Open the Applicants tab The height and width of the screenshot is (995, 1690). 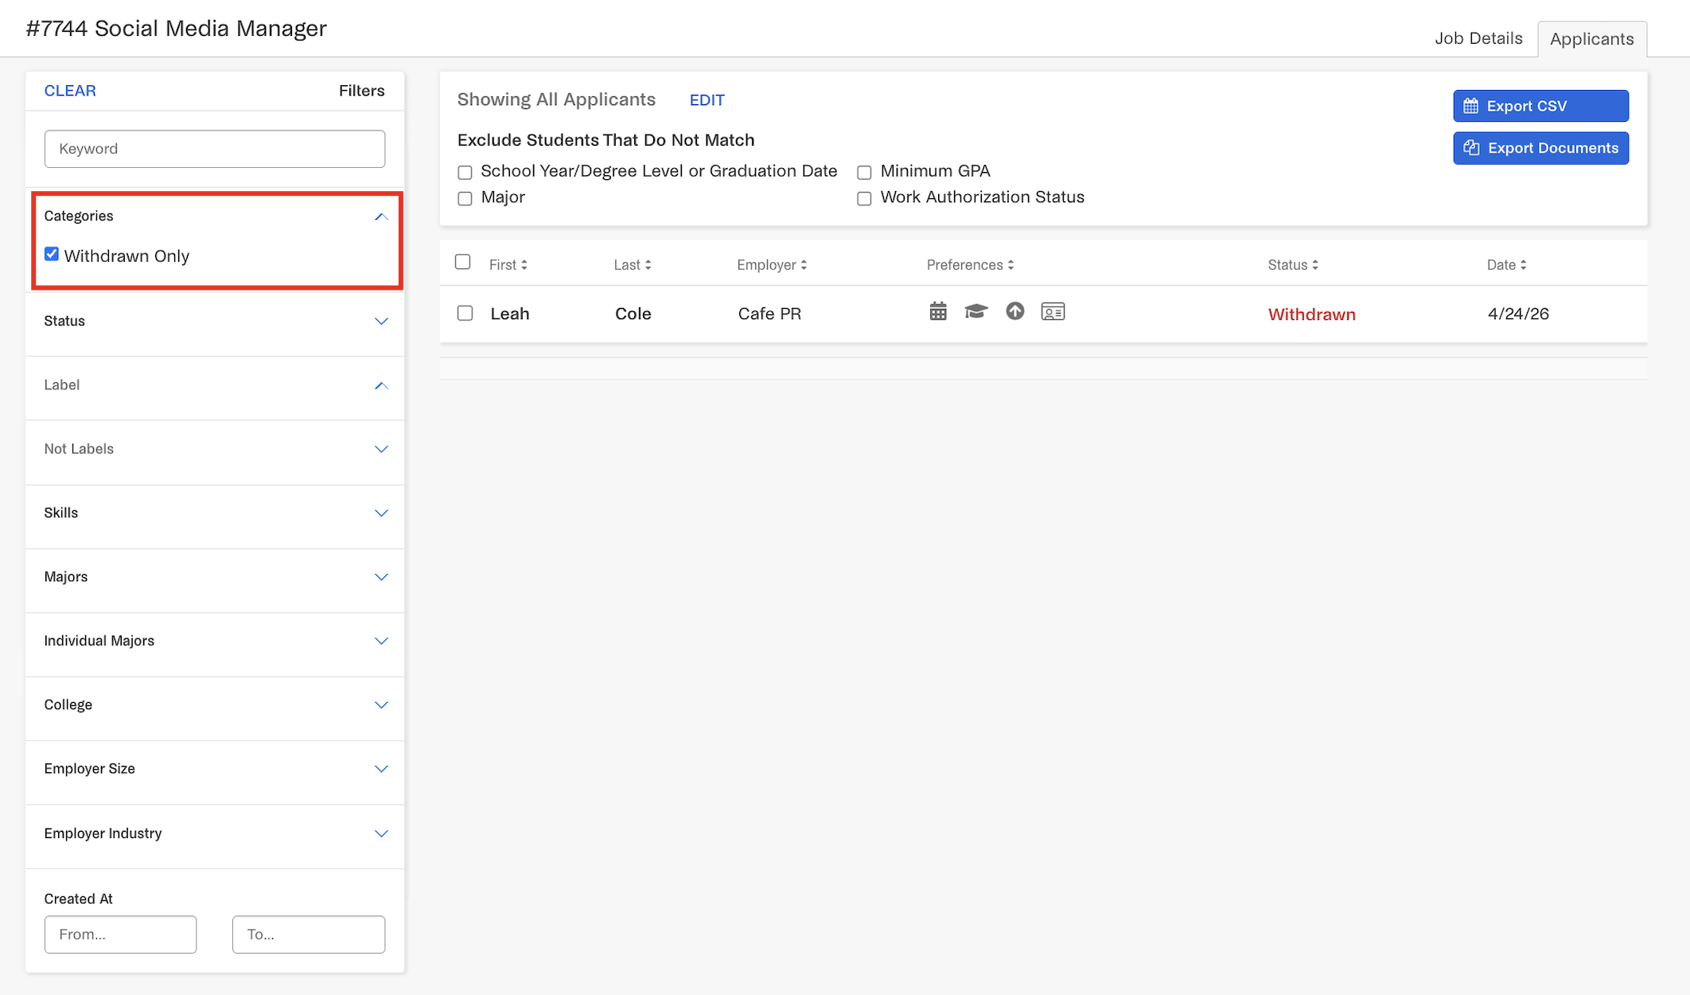[x=1592, y=39]
